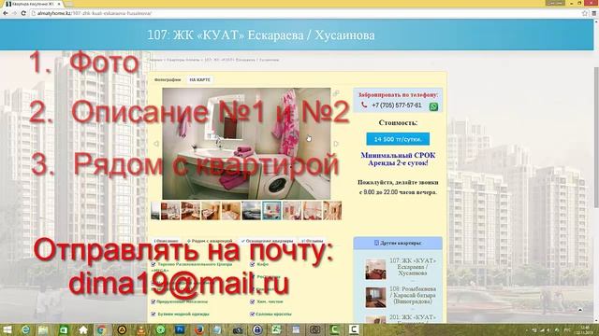
Task: Select the highlighted bathroom thumbnail
Action: click(x=271, y=211)
